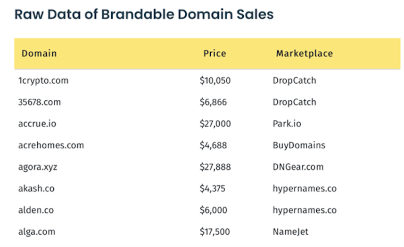Click the alga.com domain name
Image resolution: width=404 pixels, height=247 pixels.
(36, 232)
